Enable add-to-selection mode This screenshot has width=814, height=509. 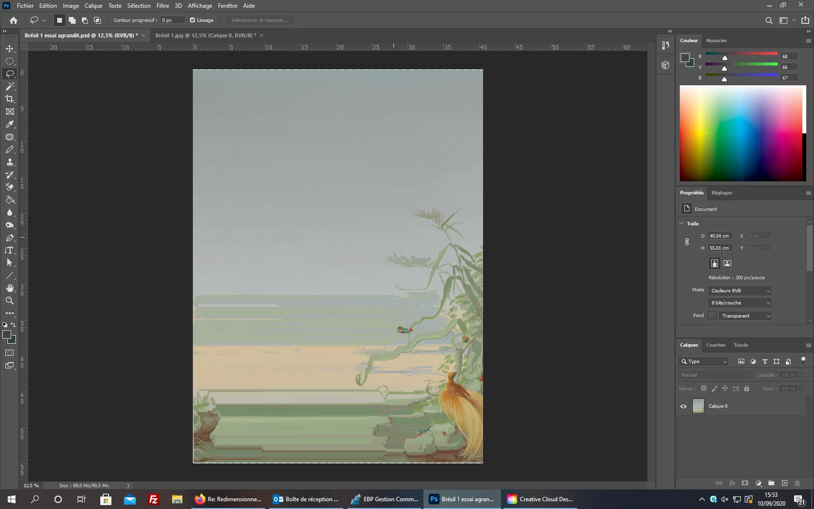(x=72, y=20)
